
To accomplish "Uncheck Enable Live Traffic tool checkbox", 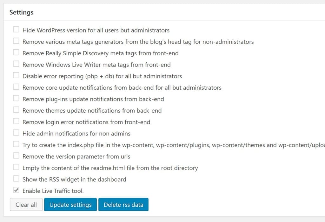I will click(16, 190).
